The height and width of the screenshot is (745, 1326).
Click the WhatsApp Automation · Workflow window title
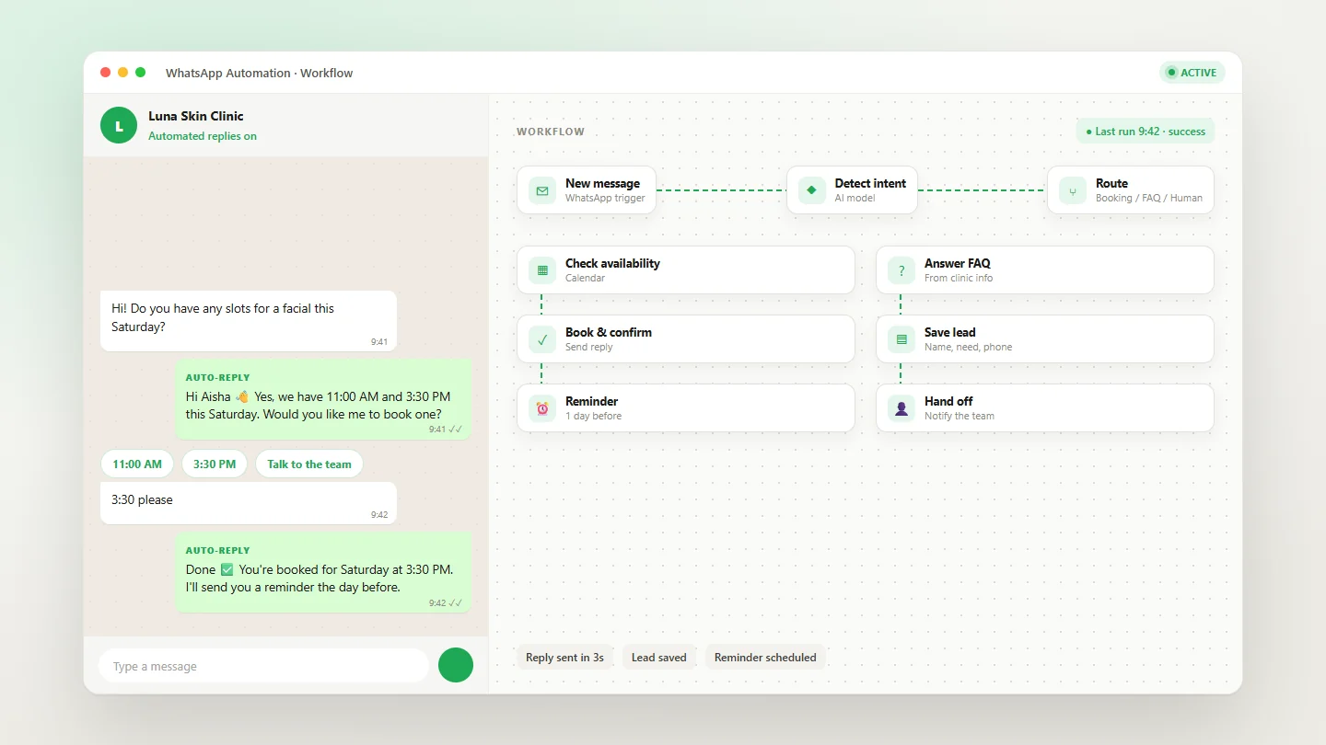260,73
